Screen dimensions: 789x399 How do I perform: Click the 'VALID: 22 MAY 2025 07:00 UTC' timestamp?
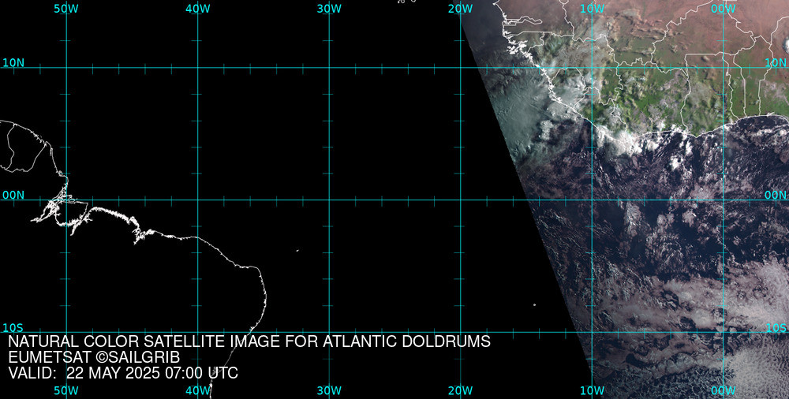click(123, 373)
